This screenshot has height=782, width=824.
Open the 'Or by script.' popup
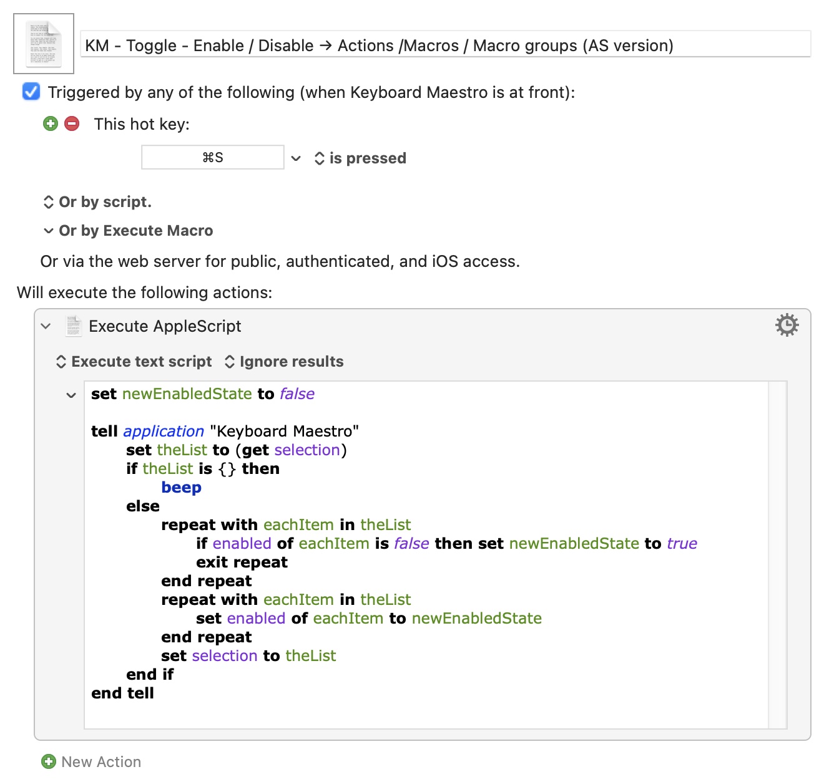point(98,202)
